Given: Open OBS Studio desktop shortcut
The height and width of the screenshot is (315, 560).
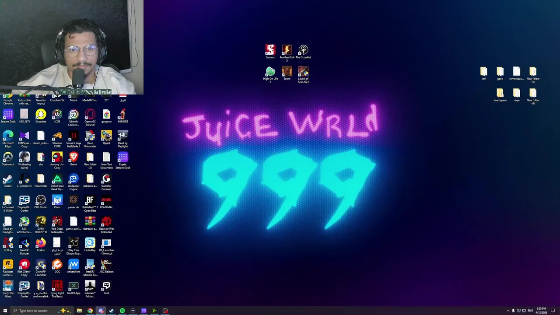Looking at the screenshot, I should pyautogui.click(x=41, y=202).
